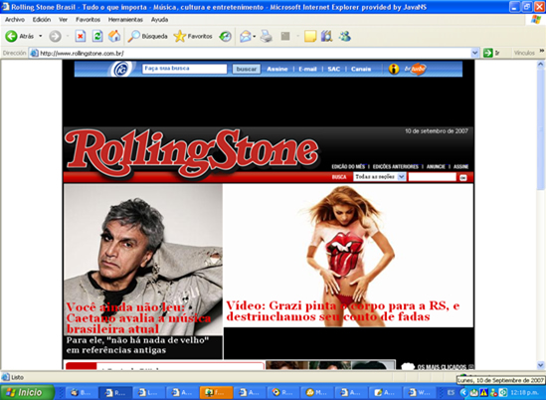This screenshot has height=400, width=546.
Task: Open the Favoritos menu in menu bar
Action: pyautogui.click(x=89, y=20)
